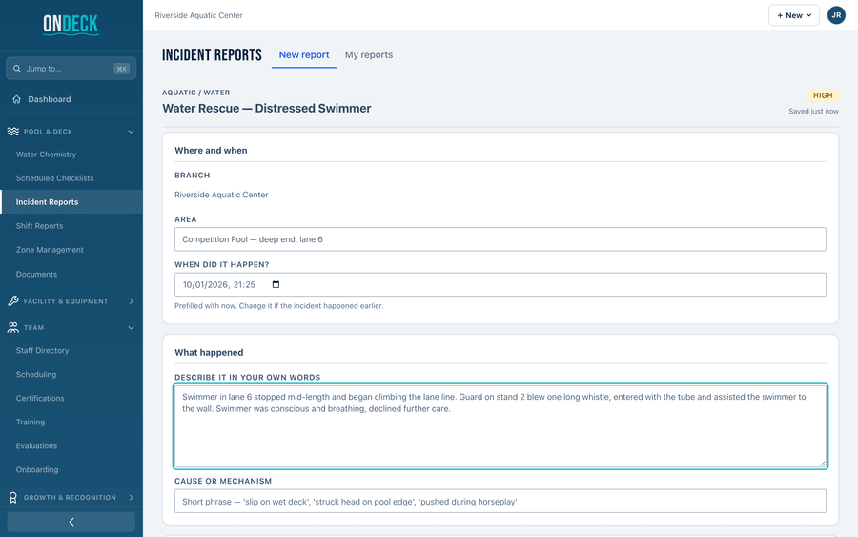Viewport: 858px width, 537px height.
Task: Click the Saved just now status
Action: (x=814, y=112)
